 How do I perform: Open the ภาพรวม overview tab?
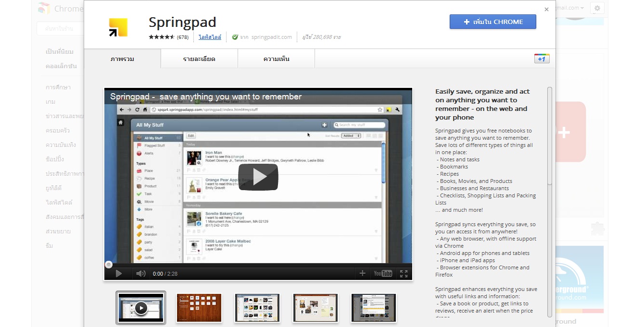pyautogui.click(x=122, y=59)
